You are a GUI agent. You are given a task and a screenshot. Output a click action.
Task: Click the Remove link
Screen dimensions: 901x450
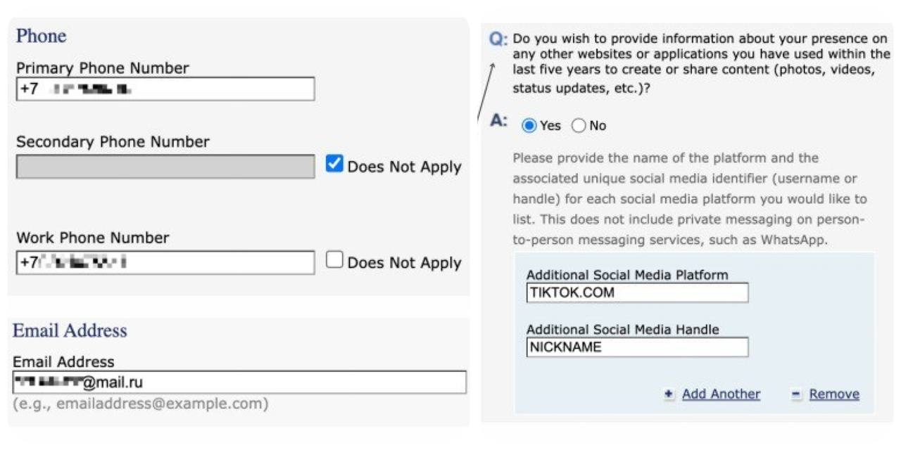[x=834, y=394]
